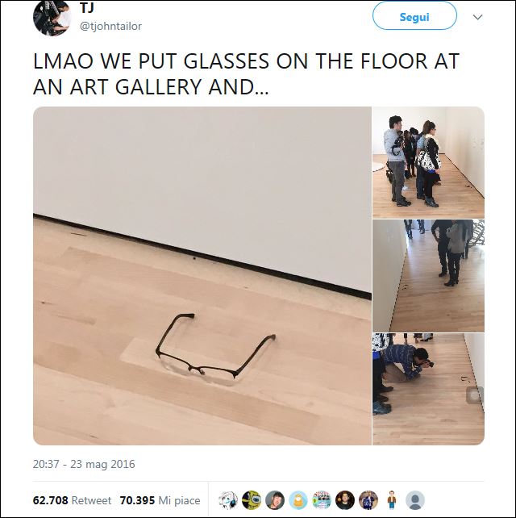The image size is (516, 518).
Task: Click the fifth colorful liker avatar
Action: click(322, 500)
